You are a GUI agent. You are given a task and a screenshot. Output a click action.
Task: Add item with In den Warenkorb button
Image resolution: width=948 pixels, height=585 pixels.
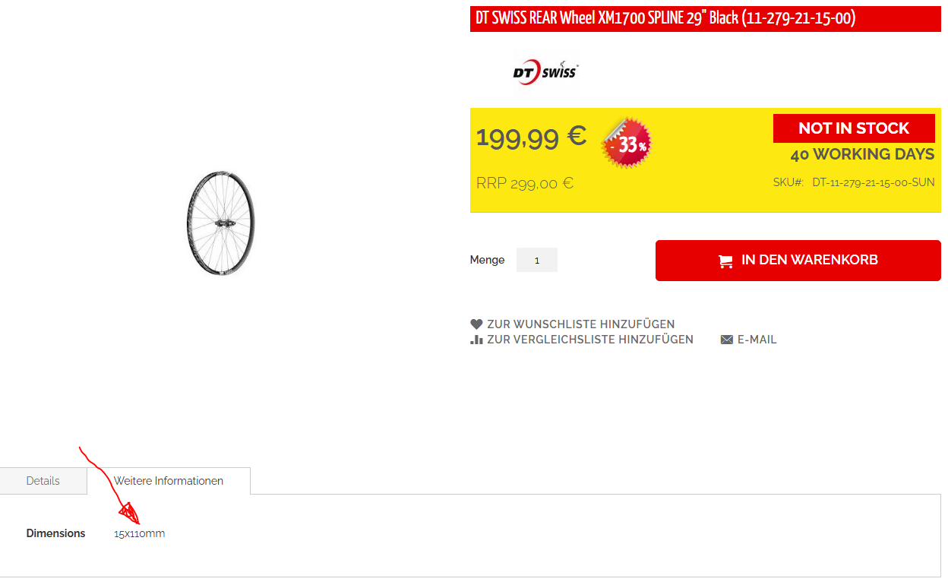pos(798,261)
